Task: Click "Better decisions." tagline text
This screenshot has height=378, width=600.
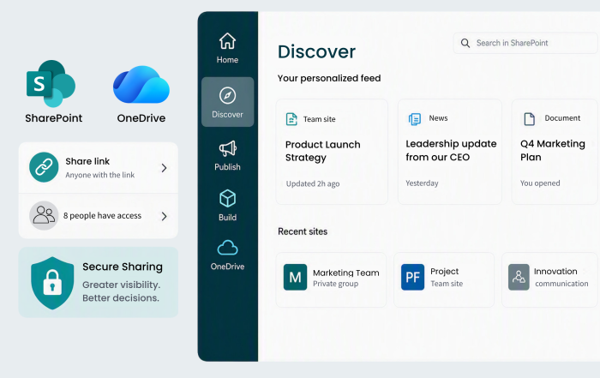Action: (121, 298)
